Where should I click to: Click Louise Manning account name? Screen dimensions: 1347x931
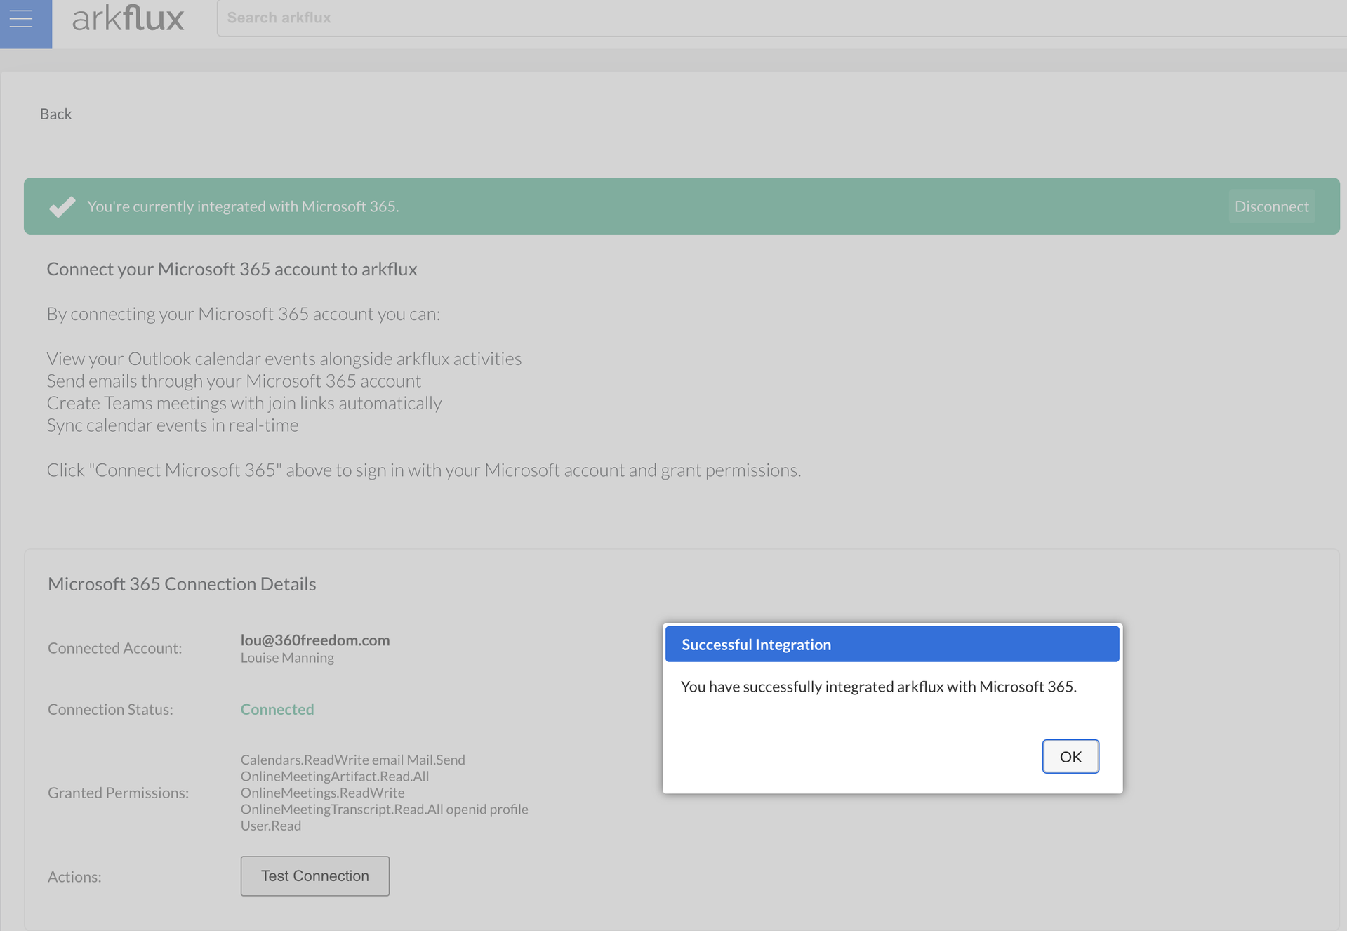point(286,657)
